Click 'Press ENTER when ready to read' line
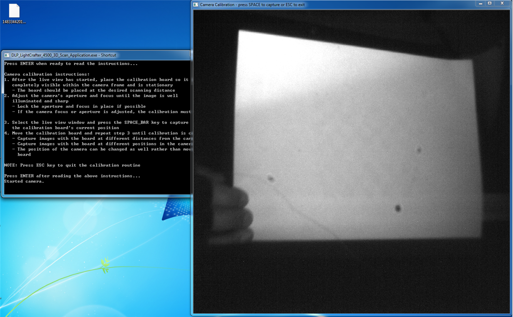 (71, 64)
